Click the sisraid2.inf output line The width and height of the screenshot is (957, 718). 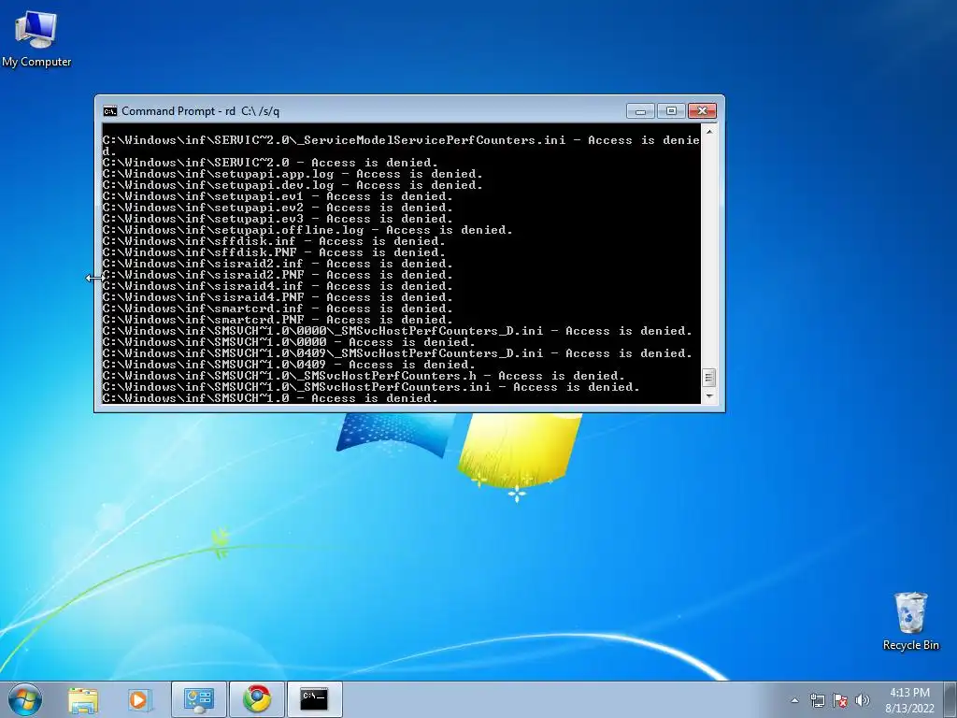(x=278, y=264)
